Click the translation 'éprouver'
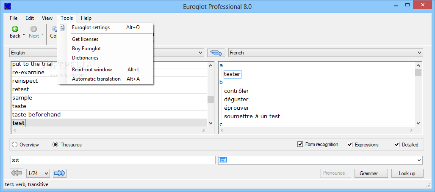This screenshot has height=192, width=435. coord(237,108)
